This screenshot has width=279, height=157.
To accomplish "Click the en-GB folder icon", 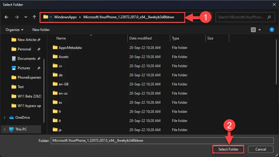I will point(55,84).
